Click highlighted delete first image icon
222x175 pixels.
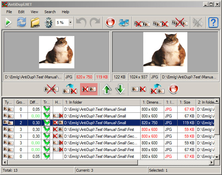pyautogui.click(x=89, y=89)
